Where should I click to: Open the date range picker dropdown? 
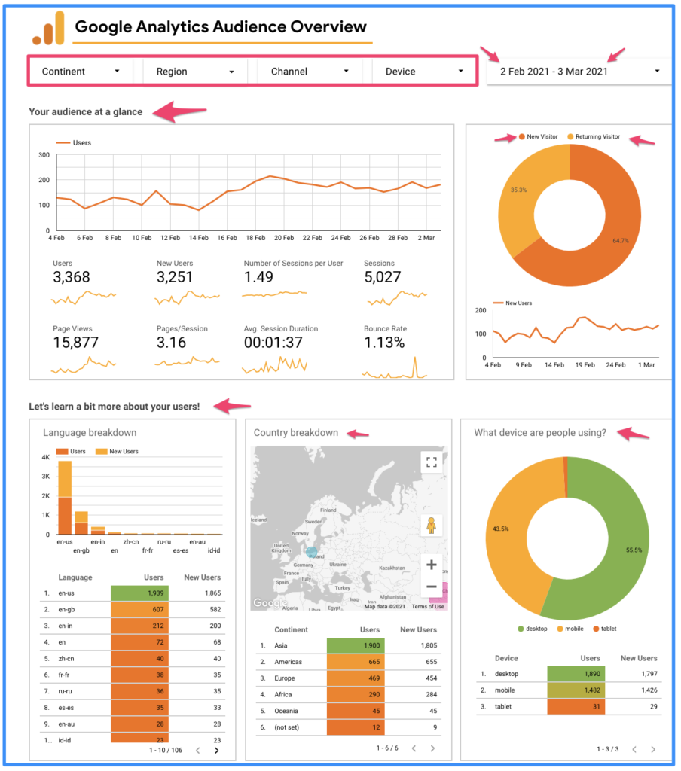click(579, 72)
